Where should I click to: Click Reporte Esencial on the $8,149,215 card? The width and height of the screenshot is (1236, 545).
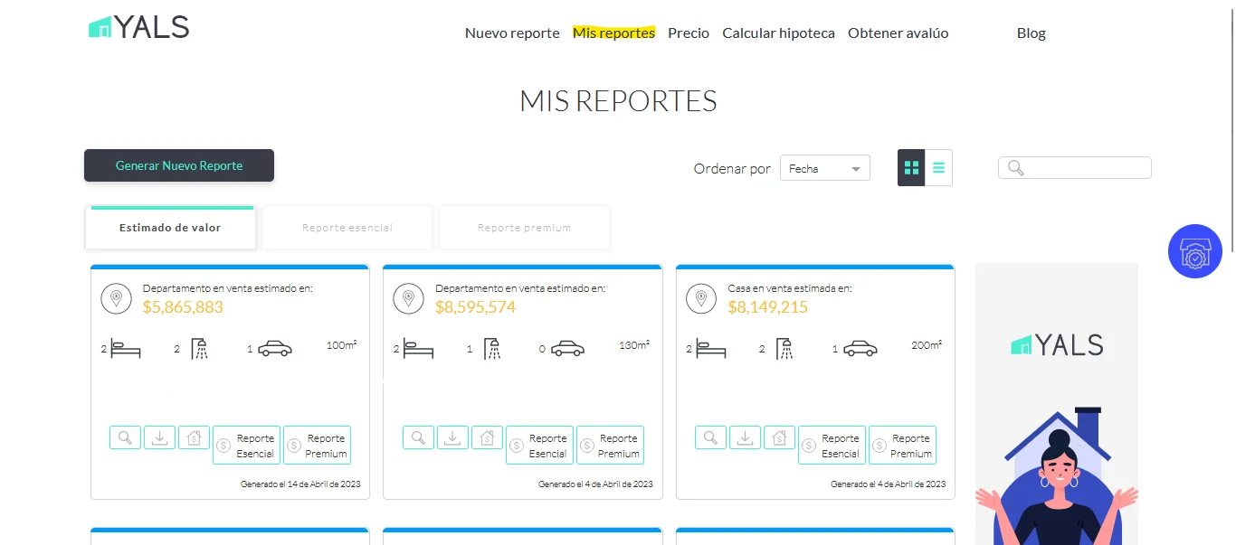[x=832, y=446]
